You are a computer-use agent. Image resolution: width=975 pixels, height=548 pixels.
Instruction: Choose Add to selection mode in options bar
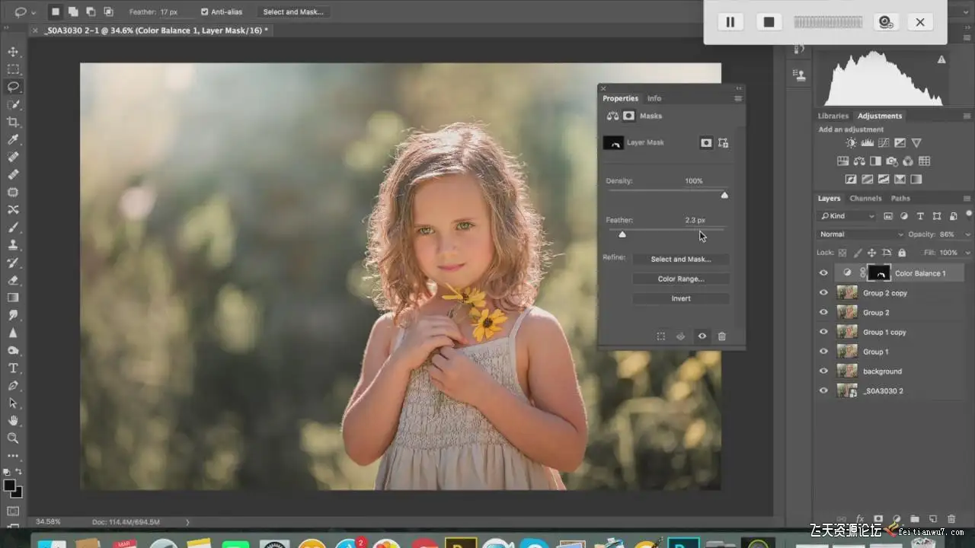tap(73, 12)
